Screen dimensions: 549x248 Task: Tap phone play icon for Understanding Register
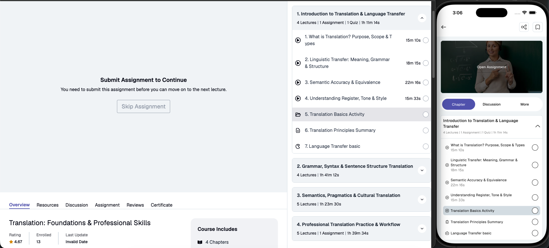[x=447, y=197]
